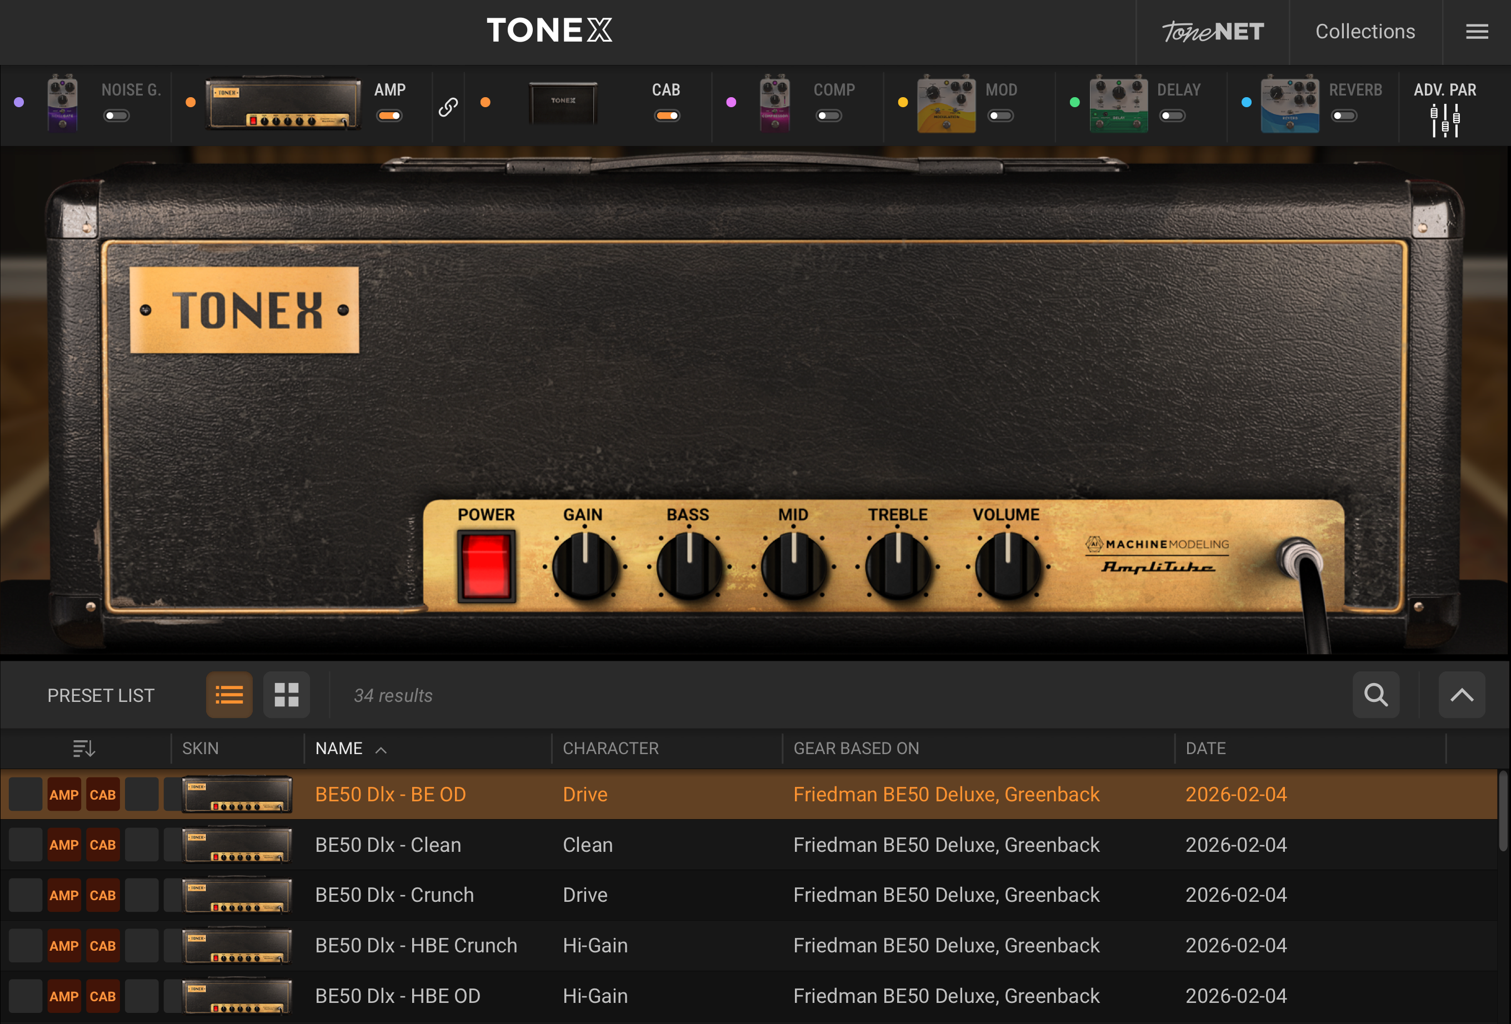
Task: Sort presets by DATE column
Action: (1205, 749)
